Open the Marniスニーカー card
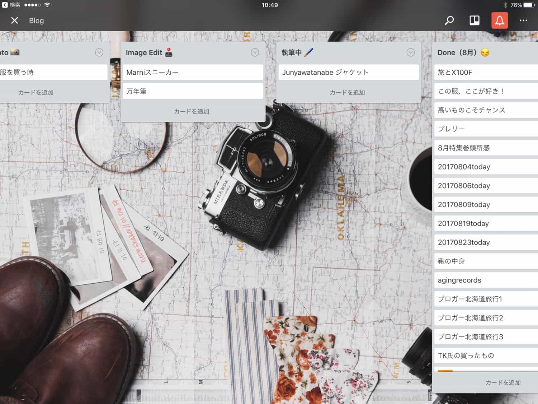Image resolution: width=538 pixels, height=404 pixels. (x=193, y=72)
